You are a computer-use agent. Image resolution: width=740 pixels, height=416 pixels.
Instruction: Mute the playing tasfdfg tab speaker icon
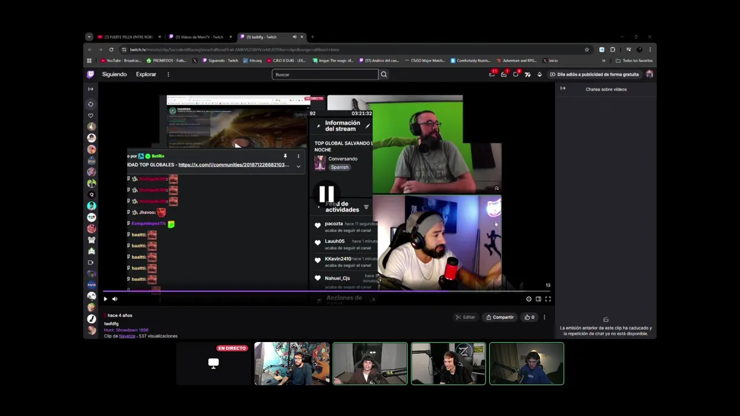tap(294, 37)
